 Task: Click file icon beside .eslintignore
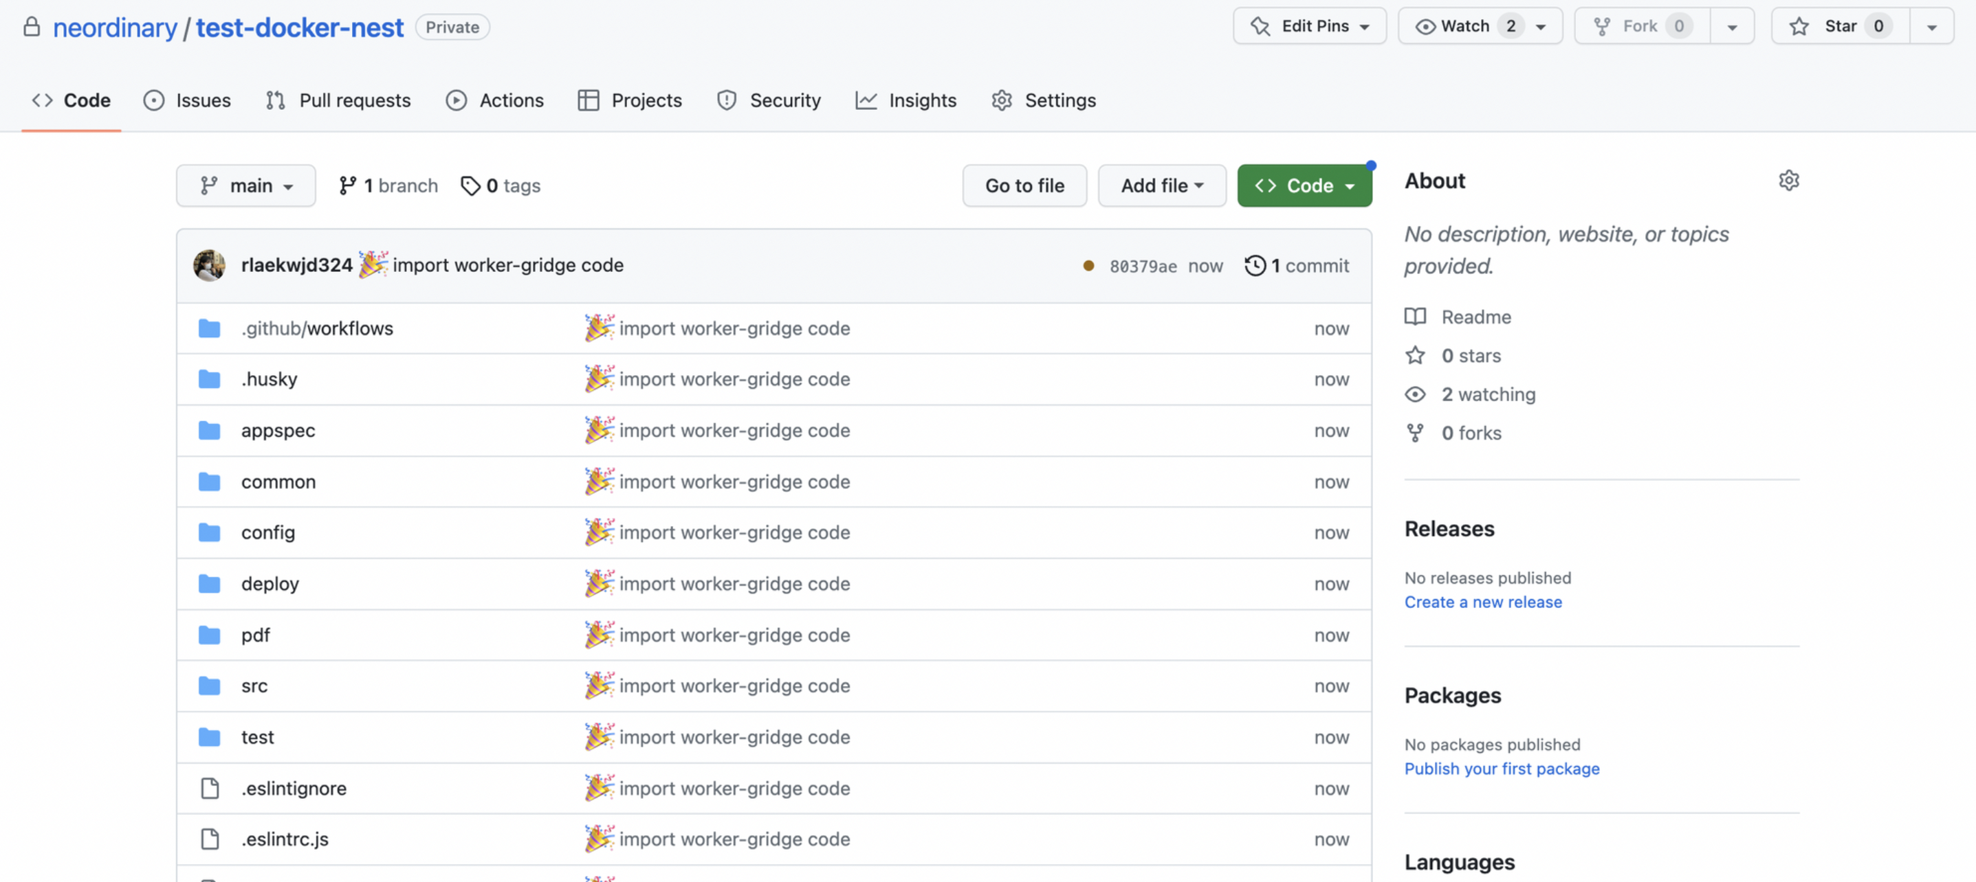210,789
